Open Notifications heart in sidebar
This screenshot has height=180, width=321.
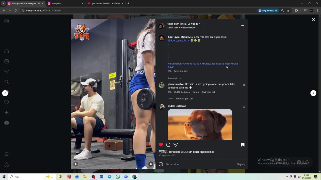7,102
